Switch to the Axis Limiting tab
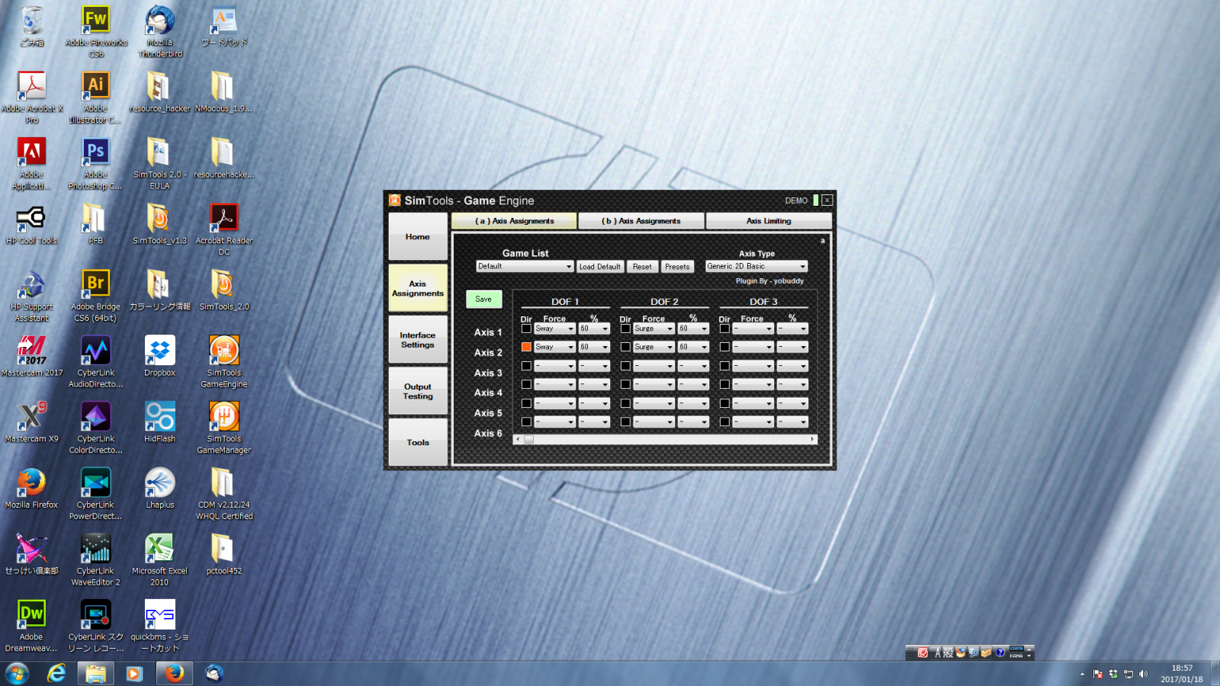Viewport: 1220px width, 686px height. click(x=768, y=221)
